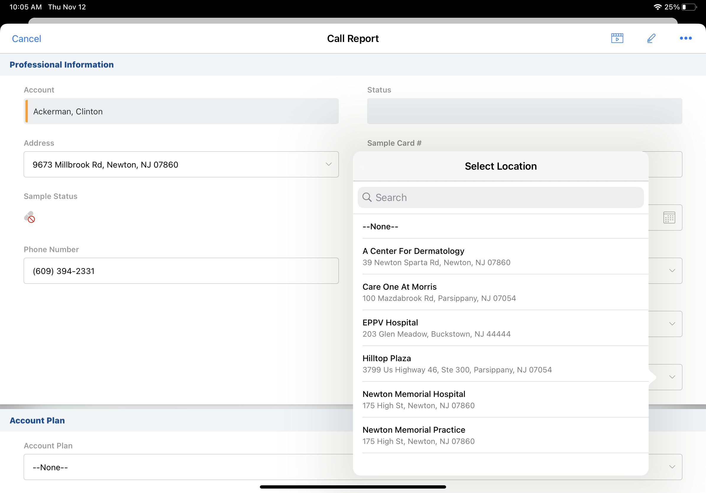
Task: Tap the pencil signature icon
Action: click(651, 38)
